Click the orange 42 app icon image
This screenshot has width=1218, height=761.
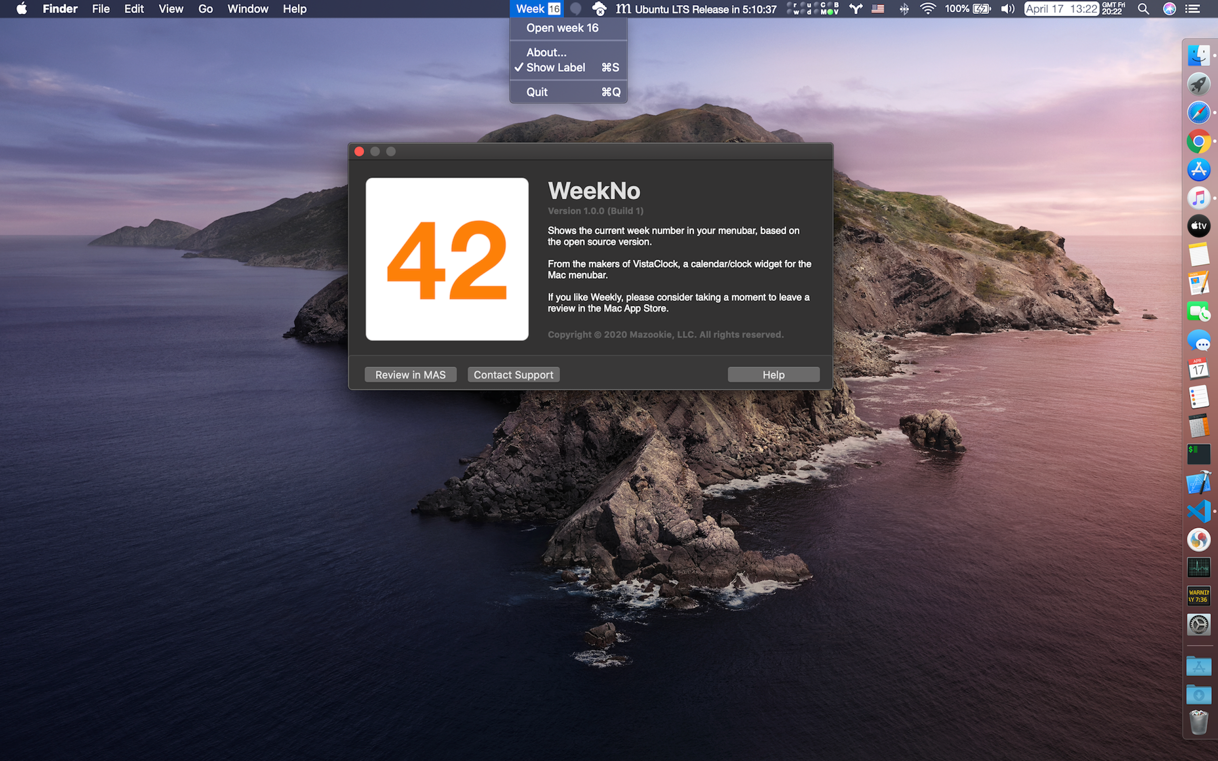coord(447,259)
